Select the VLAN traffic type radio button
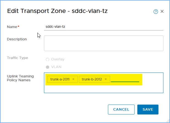The image size is (170, 123). pos(48,67)
